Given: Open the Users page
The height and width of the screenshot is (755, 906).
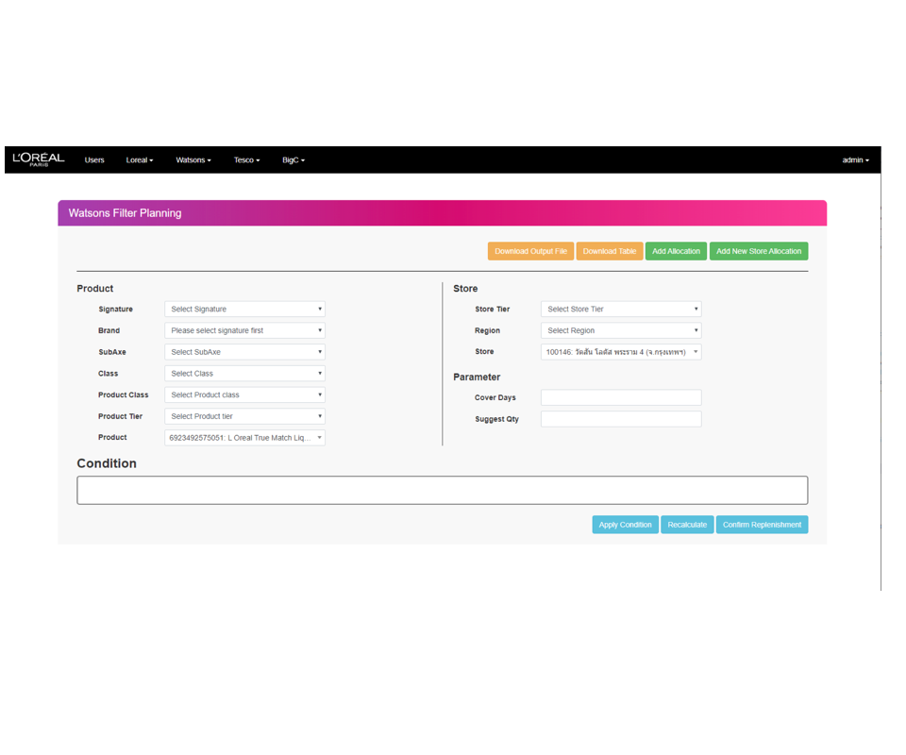Looking at the screenshot, I should 94,160.
